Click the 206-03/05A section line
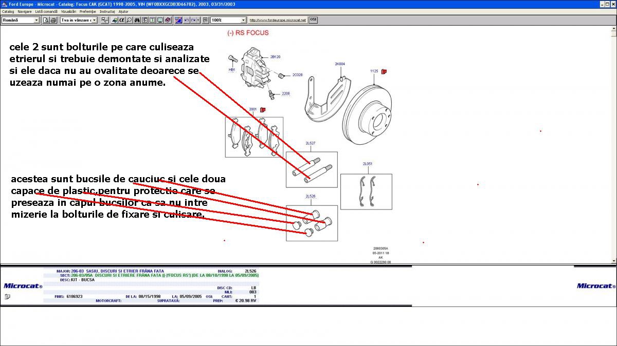 point(165,275)
